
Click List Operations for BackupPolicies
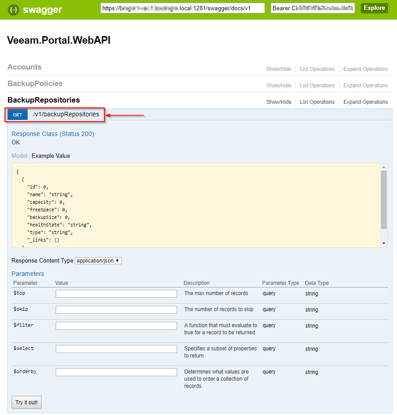pyautogui.click(x=317, y=86)
